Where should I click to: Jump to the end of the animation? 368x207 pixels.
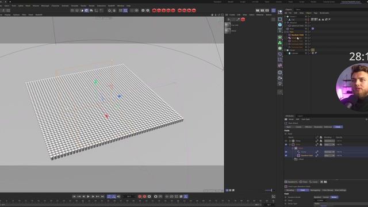(102, 197)
